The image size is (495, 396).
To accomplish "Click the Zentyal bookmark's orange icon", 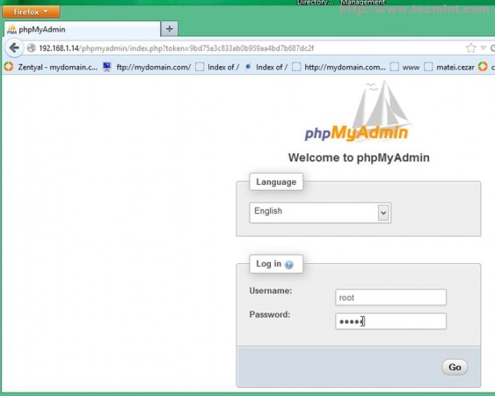I will tap(9, 67).
